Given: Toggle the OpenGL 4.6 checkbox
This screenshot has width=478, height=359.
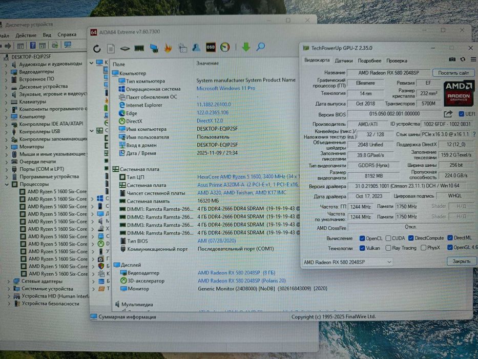Looking at the screenshot, I should pos(450,248).
